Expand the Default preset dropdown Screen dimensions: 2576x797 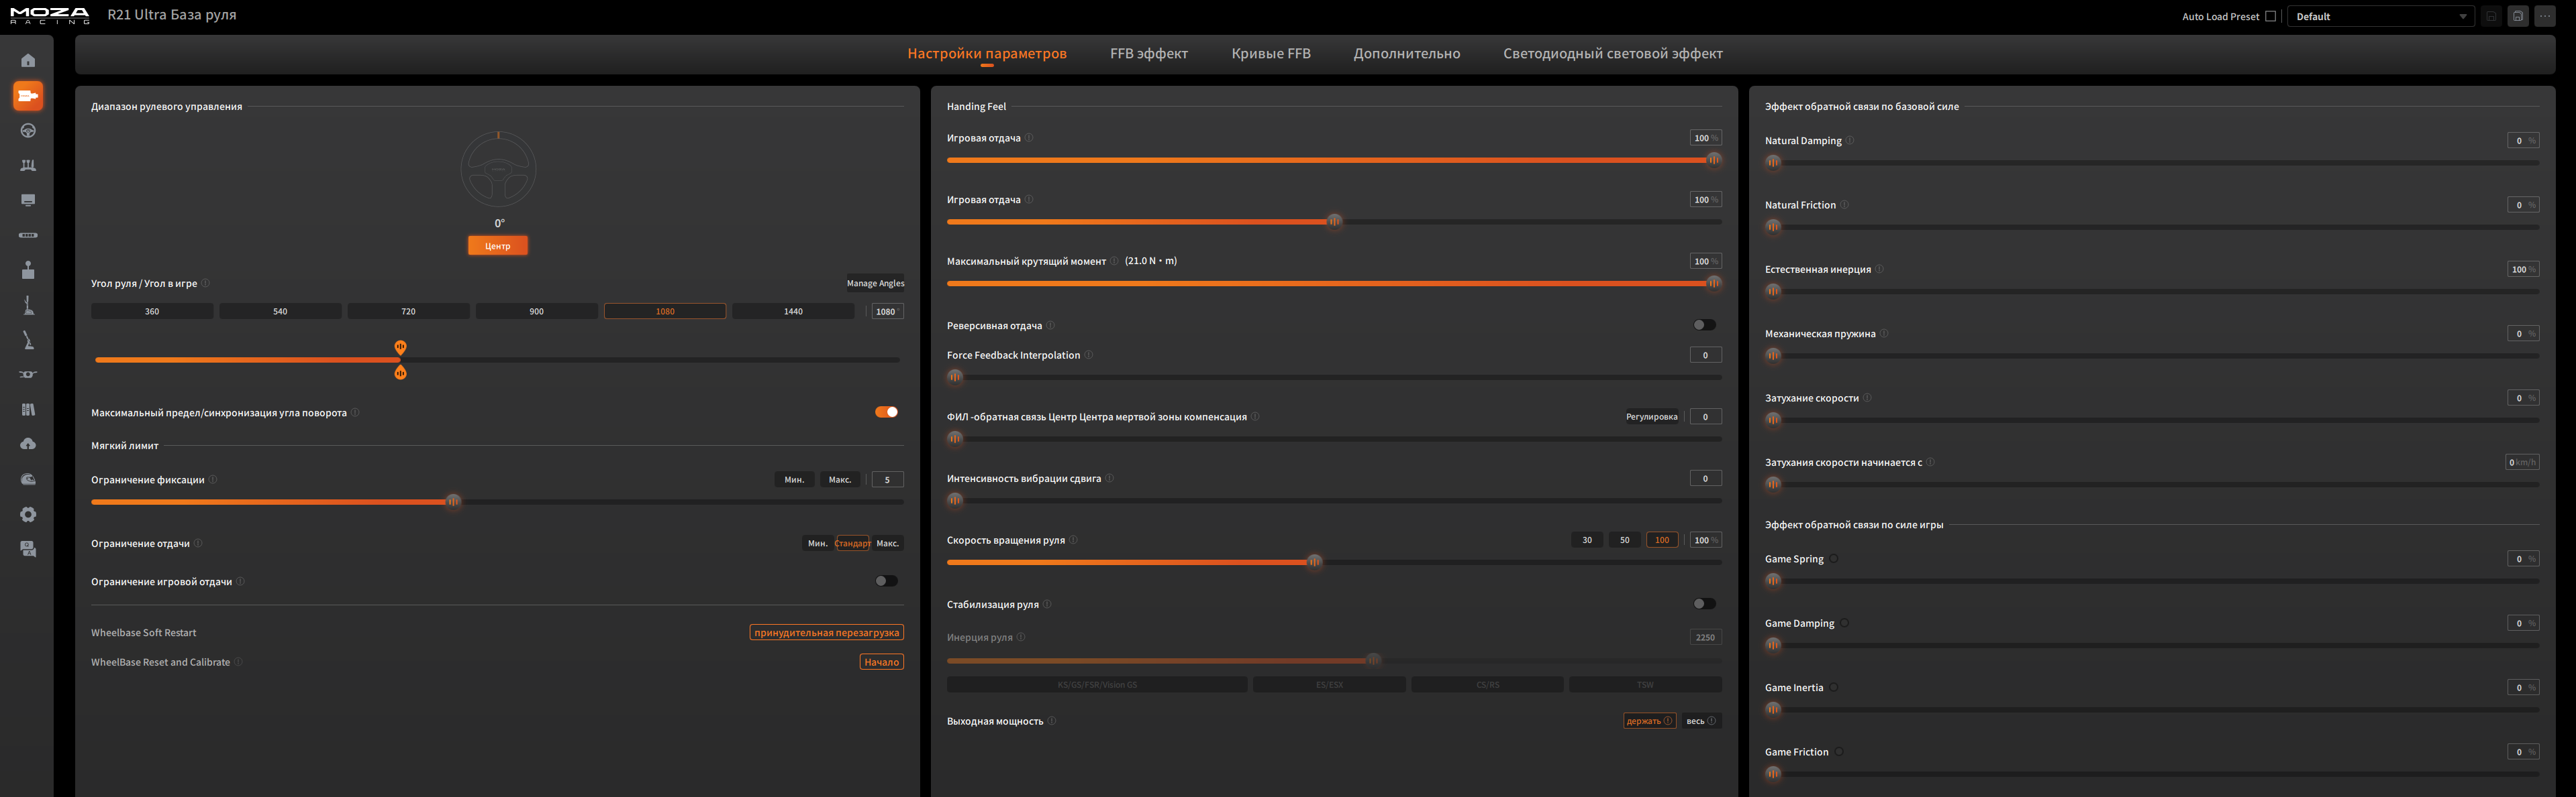point(2380,16)
